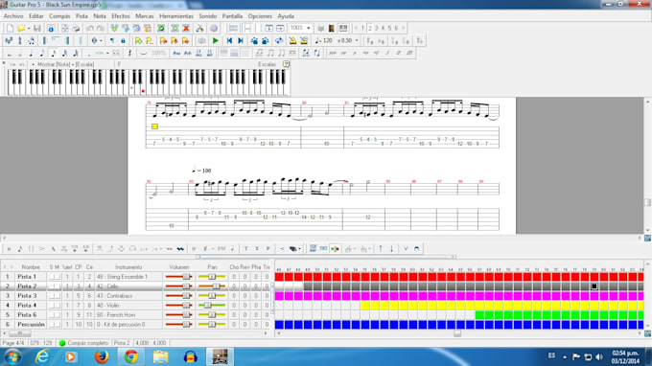This screenshot has height=366, width=652.
Task: Open Google Chrome from the taskbar
Action: coord(131,356)
